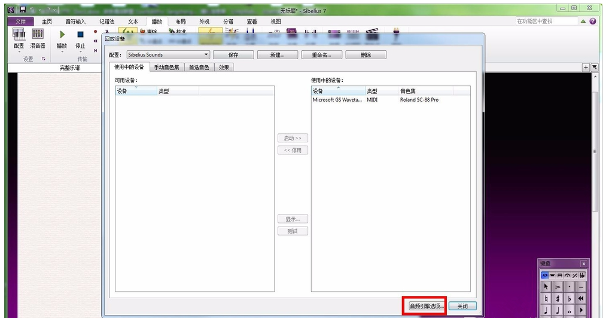Image resolution: width=606 pixels, height=318 pixels.
Task: Click the 在功能区中查找 search field
Action: (547, 22)
